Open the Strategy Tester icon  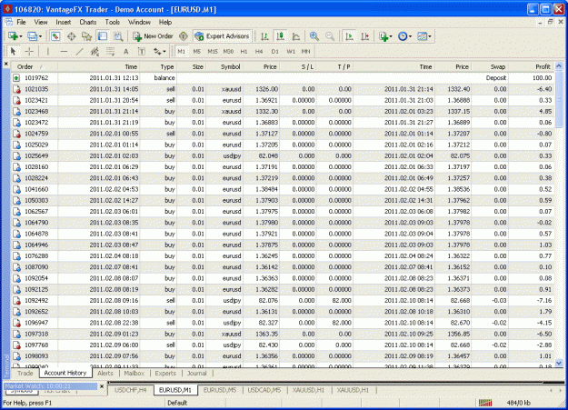pos(118,36)
